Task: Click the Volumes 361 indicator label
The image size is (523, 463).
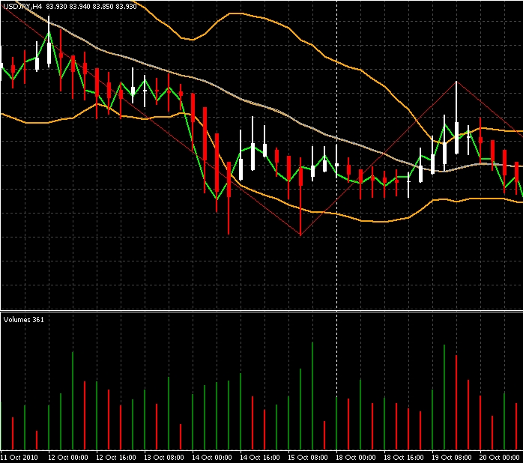Action: (23, 320)
